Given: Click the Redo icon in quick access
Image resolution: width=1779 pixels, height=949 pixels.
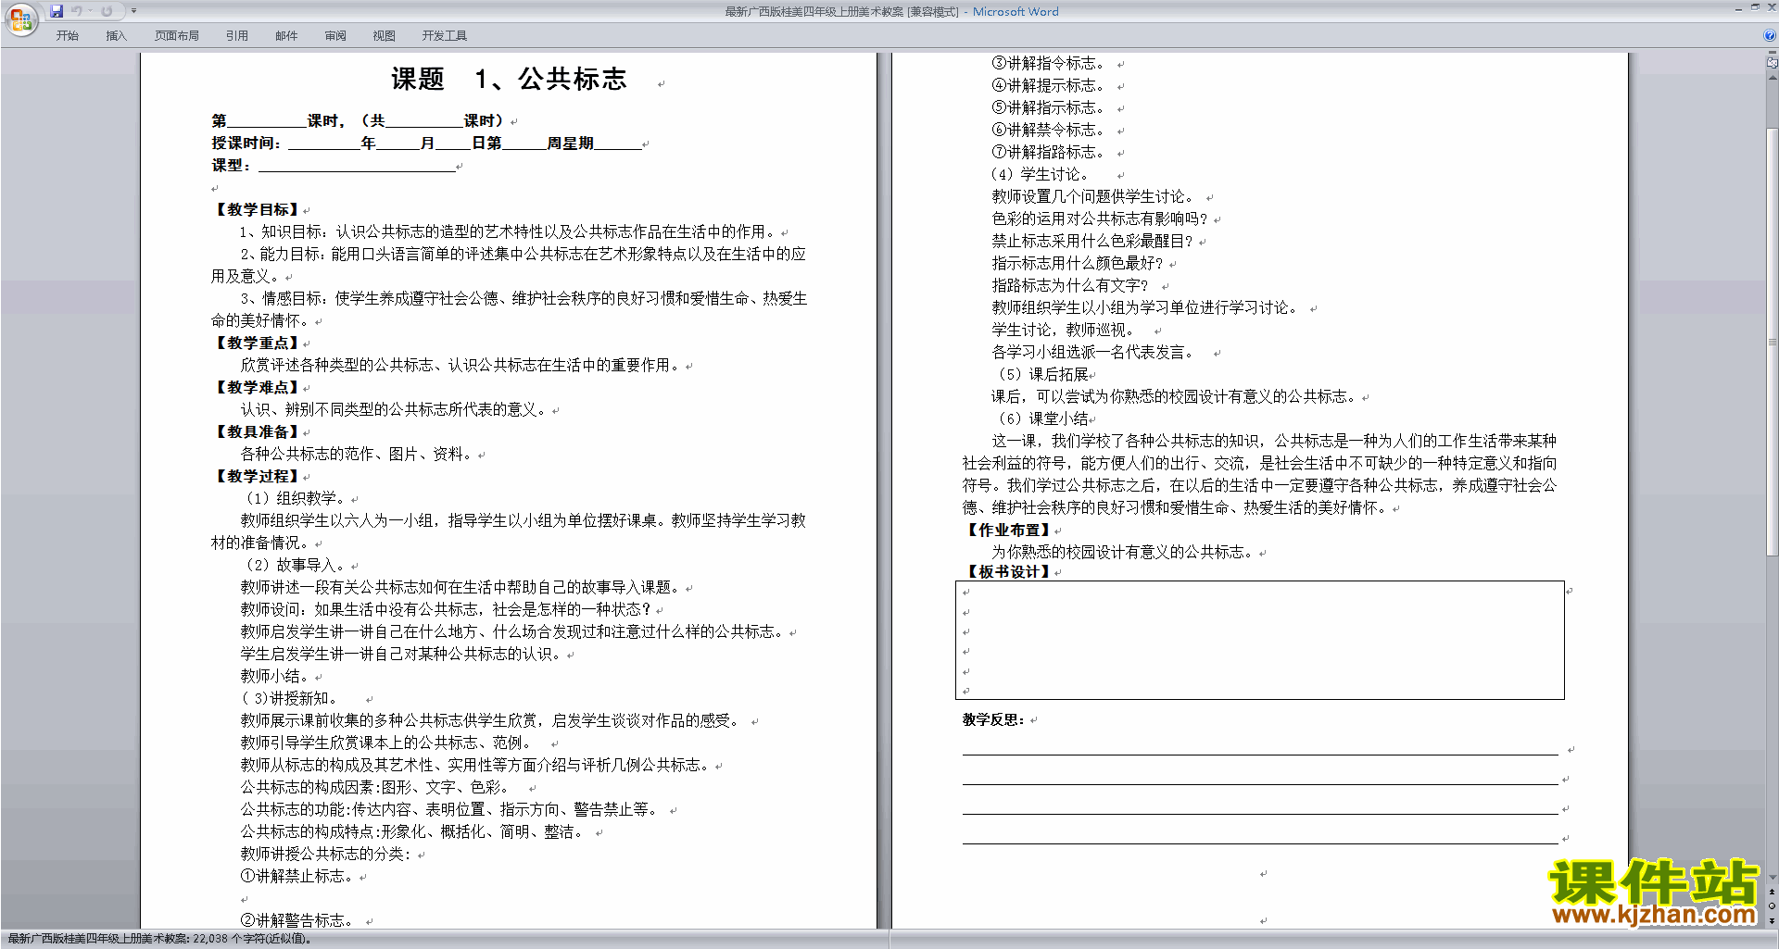Looking at the screenshot, I should click(107, 11).
